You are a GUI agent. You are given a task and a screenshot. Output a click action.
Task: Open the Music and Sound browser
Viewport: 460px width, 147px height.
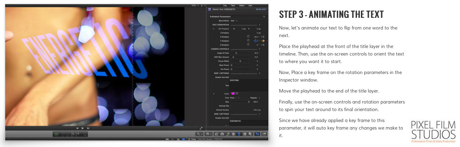(x=228, y=134)
